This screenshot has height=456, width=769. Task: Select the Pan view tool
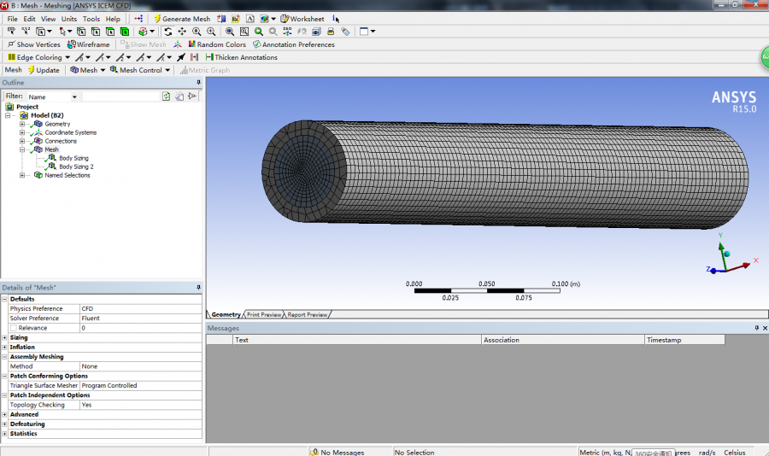[182, 32]
